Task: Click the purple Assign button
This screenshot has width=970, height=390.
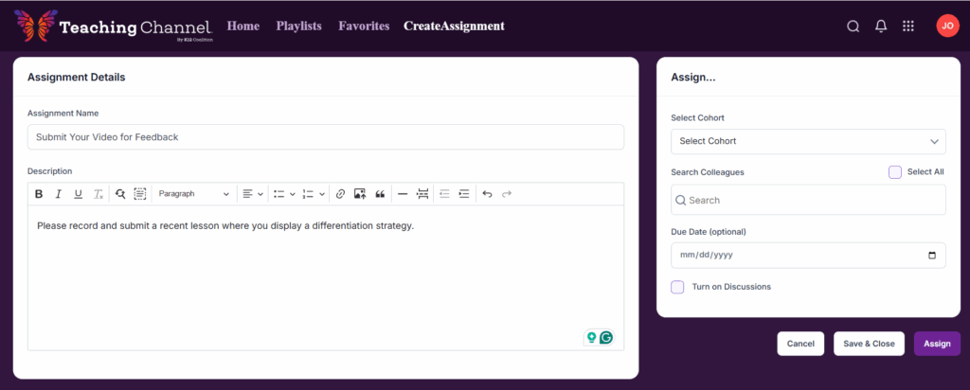Action: click(x=937, y=344)
